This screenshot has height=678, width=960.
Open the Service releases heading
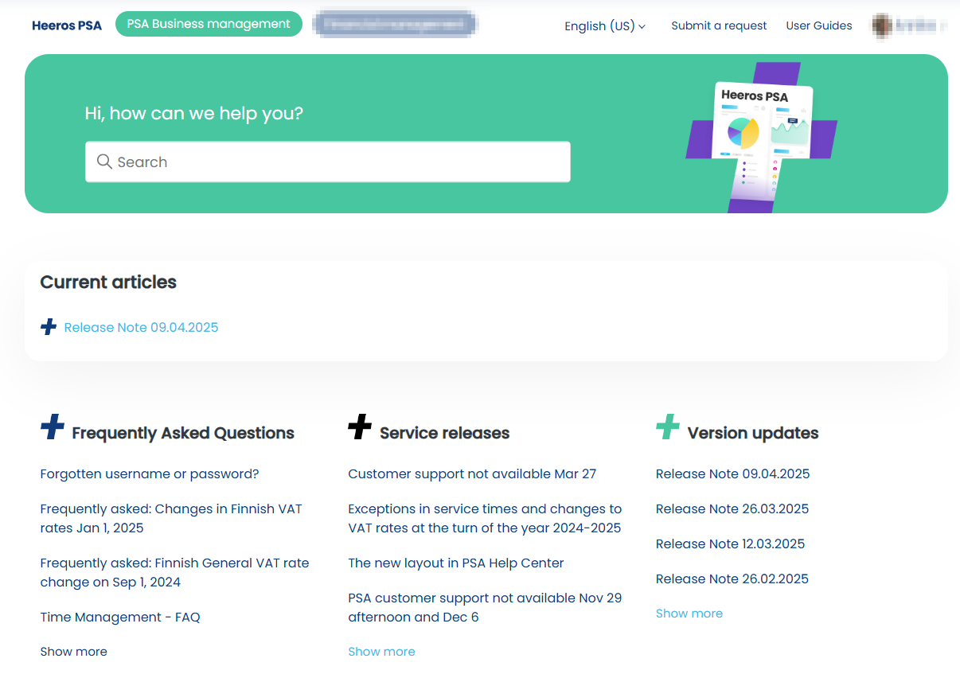(x=444, y=433)
